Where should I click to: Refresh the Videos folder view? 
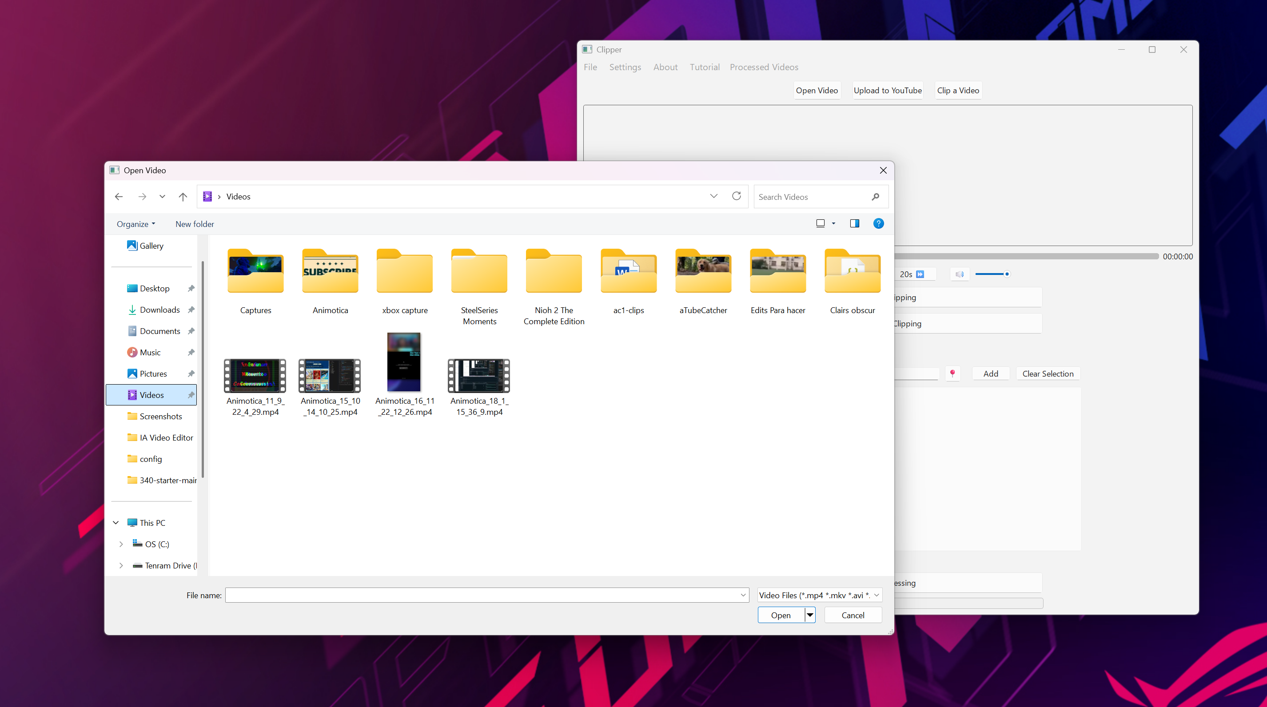736,196
